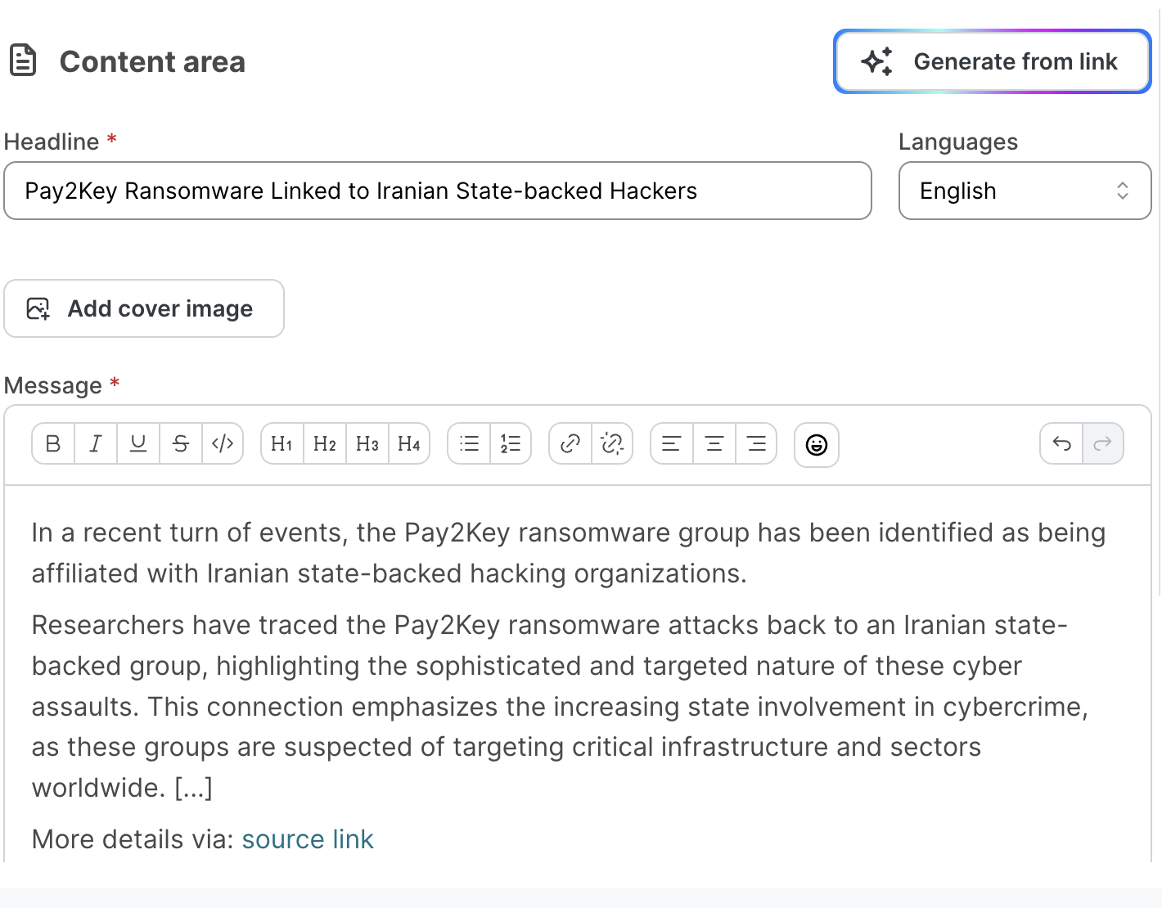1162x908 pixels.
Task: Set text to Heading 2
Action: pyautogui.click(x=325, y=443)
